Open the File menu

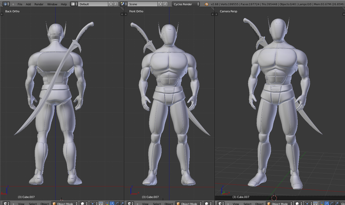20,4
